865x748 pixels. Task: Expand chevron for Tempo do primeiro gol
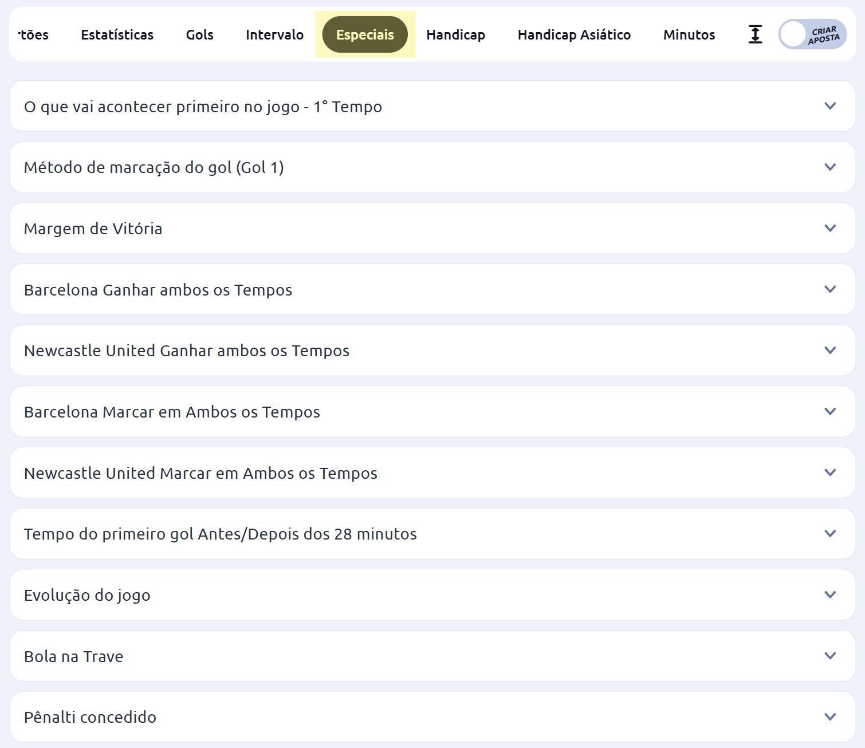pyautogui.click(x=830, y=534)
